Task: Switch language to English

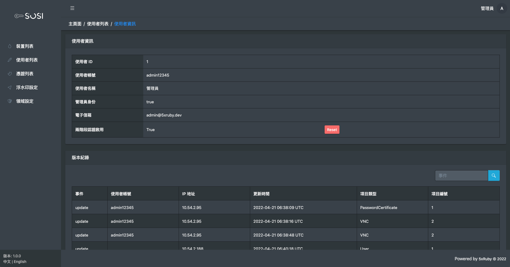Action: click(20, 262)
